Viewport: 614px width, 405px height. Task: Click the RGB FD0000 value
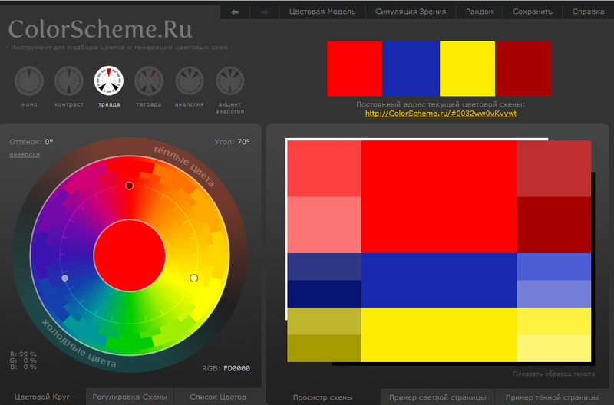(x=237, y=368)
